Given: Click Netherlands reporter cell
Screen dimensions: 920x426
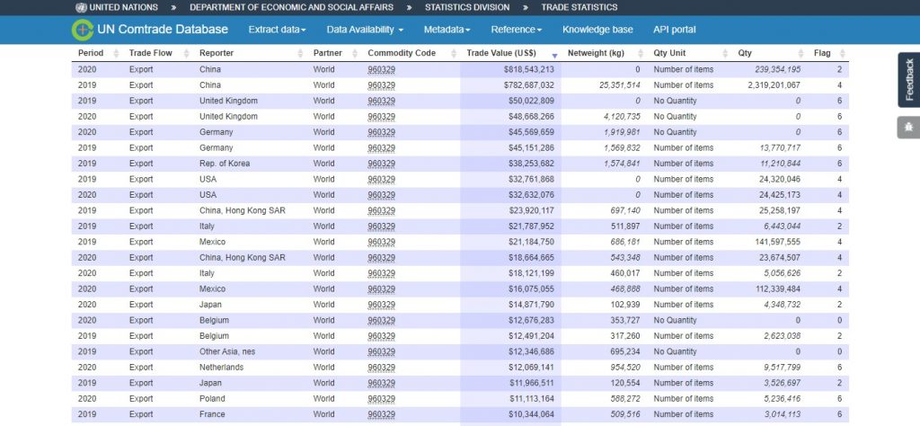Looking at the screenshot, I should [221, 368].
